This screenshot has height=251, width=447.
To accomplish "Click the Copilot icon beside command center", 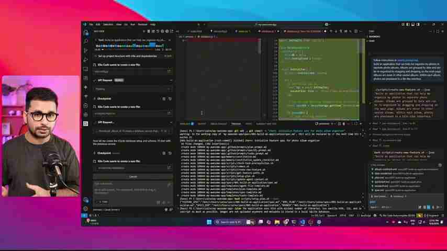I will (327, 25).
